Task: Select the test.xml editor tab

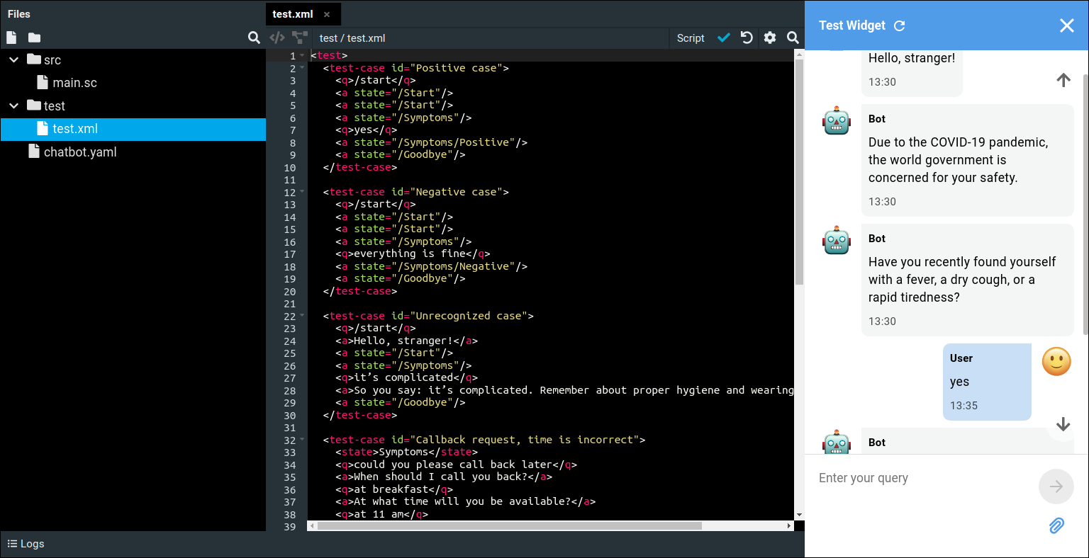Action: tap(293, 14)
